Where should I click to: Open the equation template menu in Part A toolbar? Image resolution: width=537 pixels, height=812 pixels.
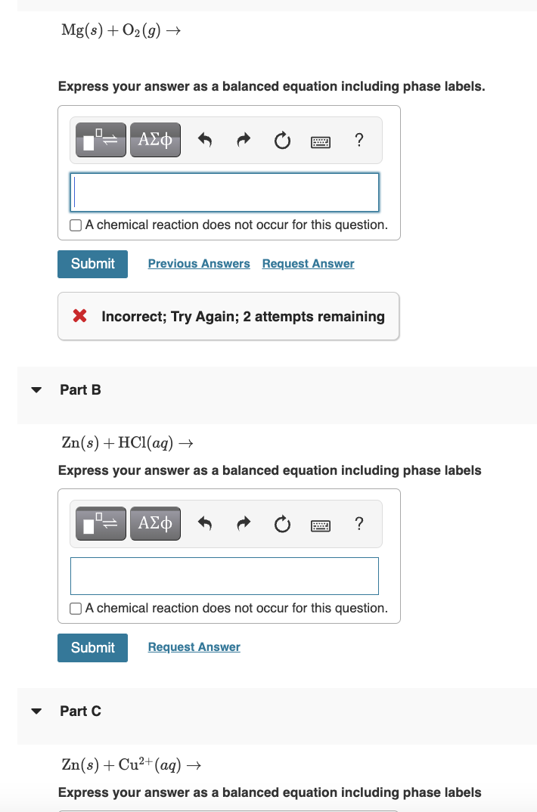(100, 139)
